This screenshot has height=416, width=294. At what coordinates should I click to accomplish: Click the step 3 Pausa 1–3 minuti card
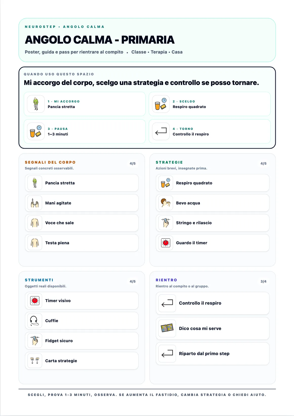click(85, 131)
